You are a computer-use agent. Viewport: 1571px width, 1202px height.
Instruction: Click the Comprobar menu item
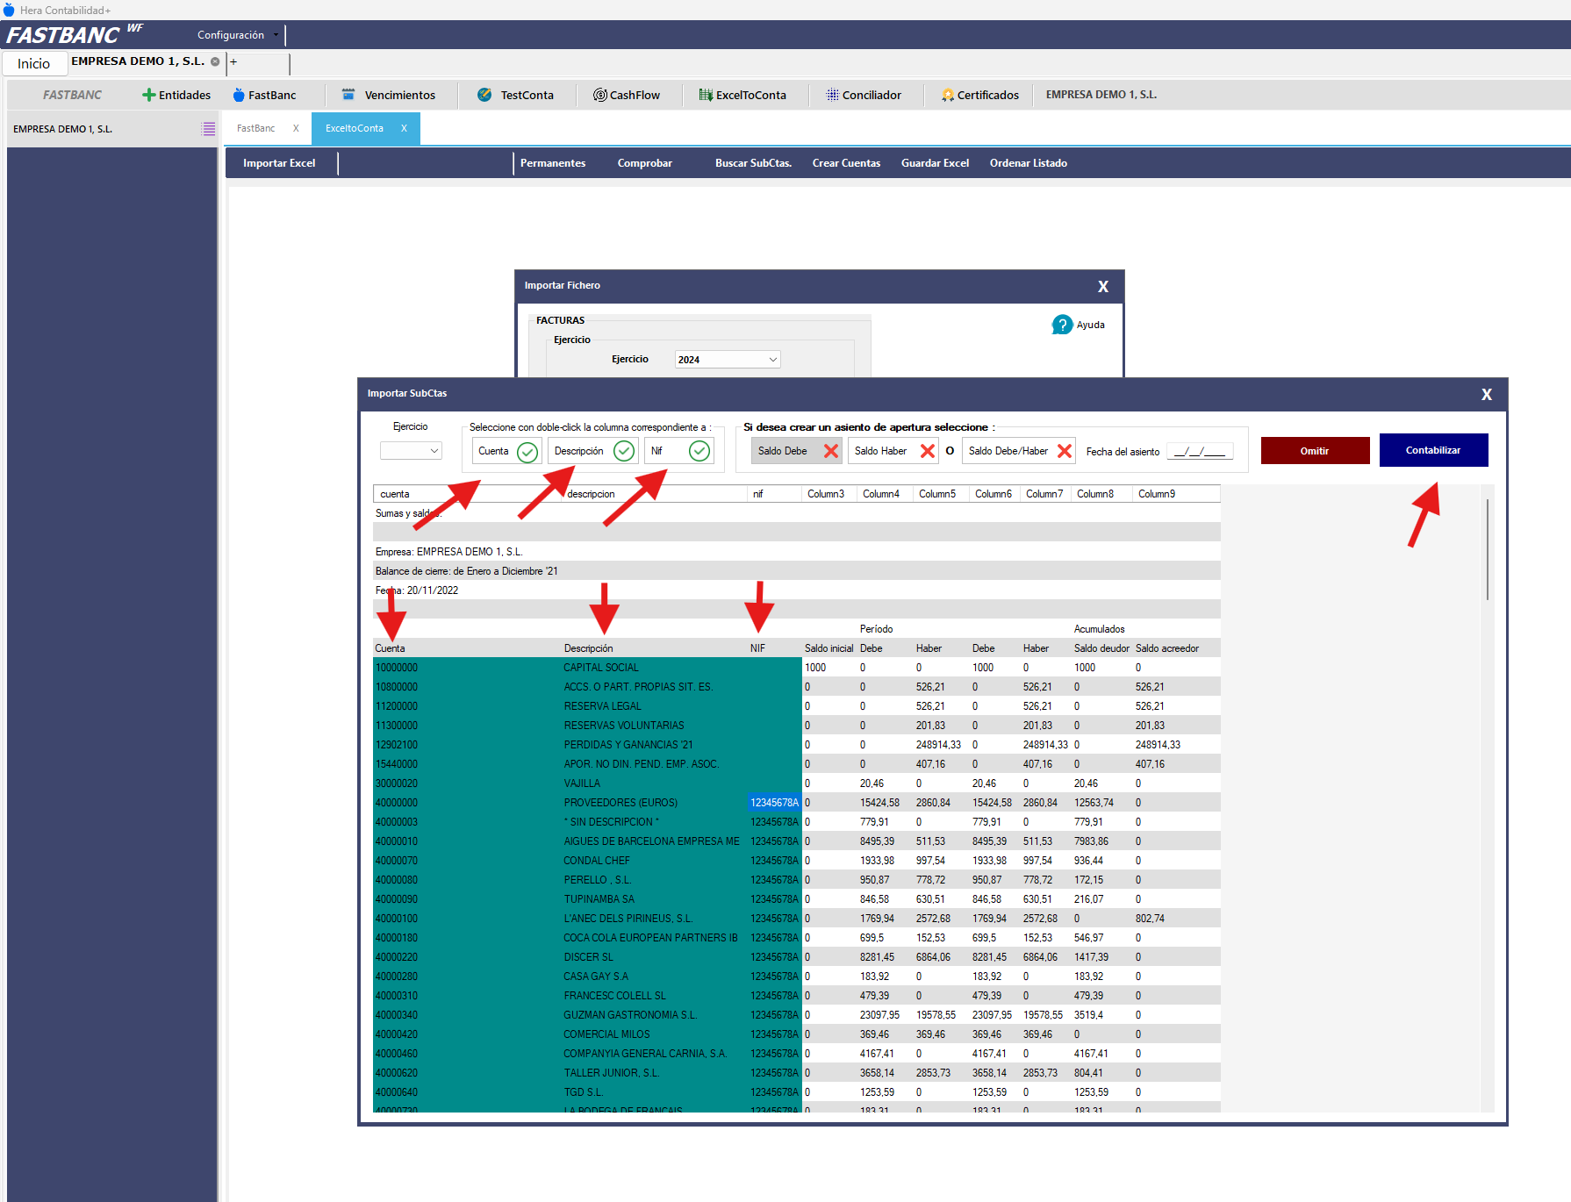tap(645, 163)
